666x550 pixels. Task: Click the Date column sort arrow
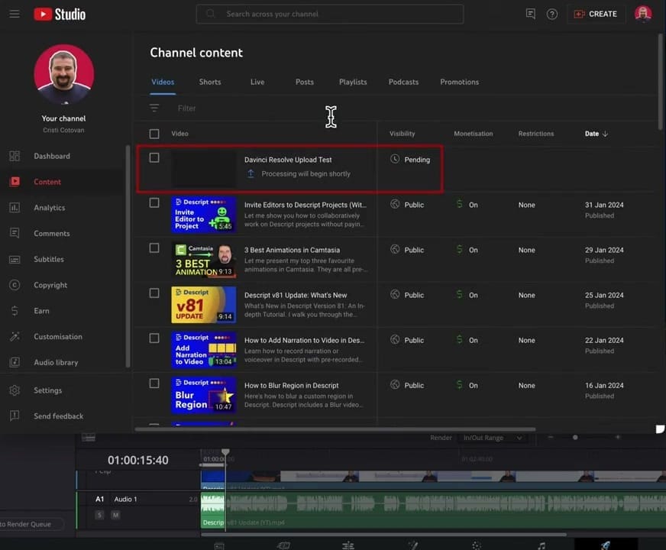605,133
